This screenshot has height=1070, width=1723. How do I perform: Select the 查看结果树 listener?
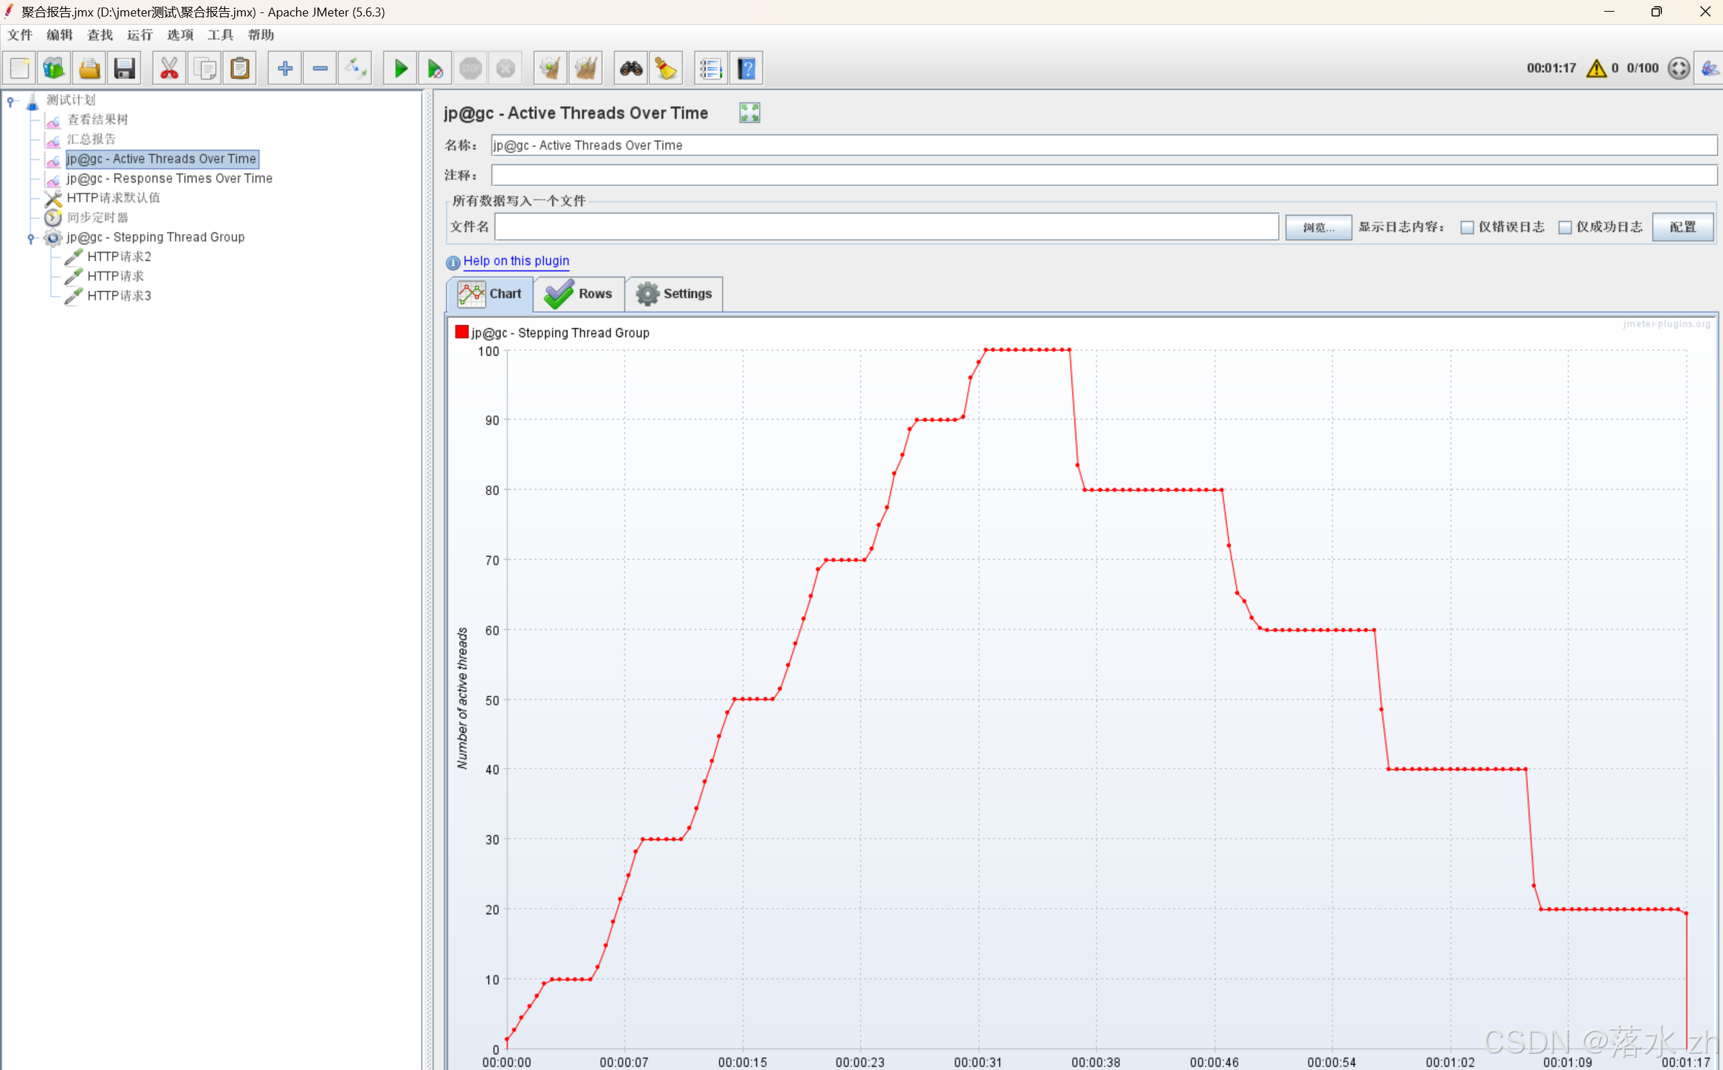[x=98, y=118]
